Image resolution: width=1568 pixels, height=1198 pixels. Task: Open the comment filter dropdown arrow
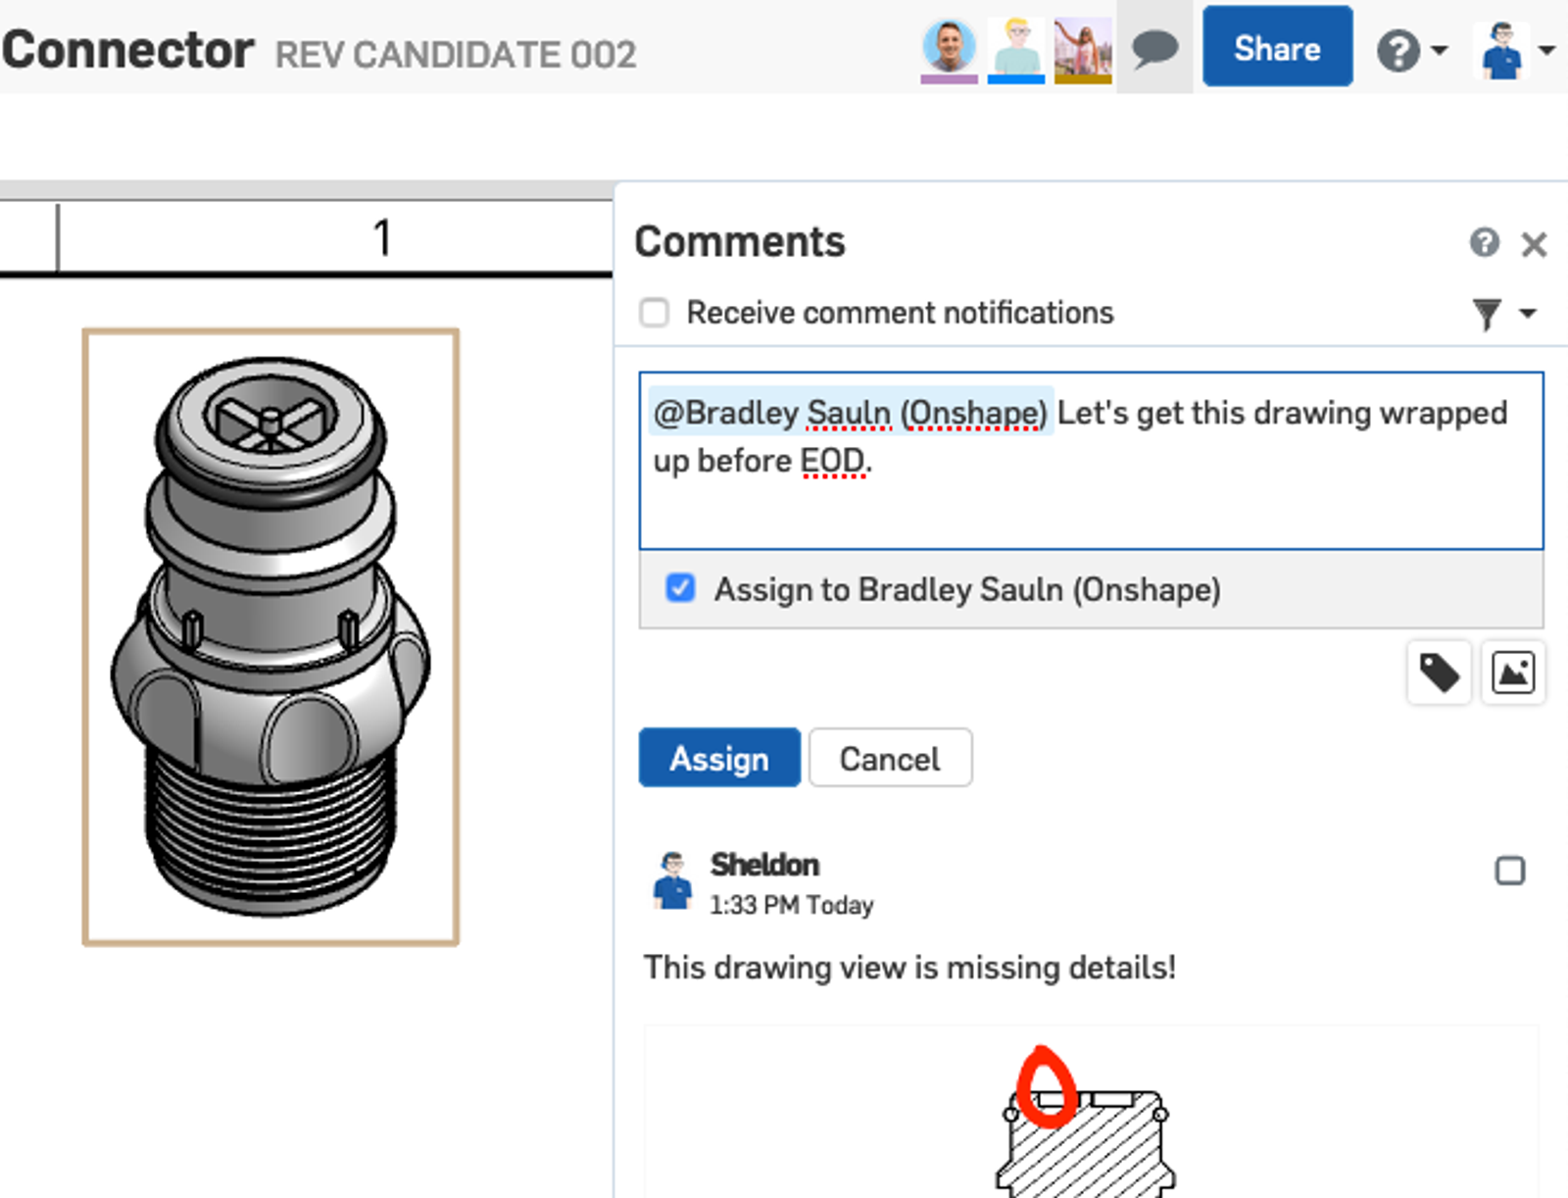1525,314
